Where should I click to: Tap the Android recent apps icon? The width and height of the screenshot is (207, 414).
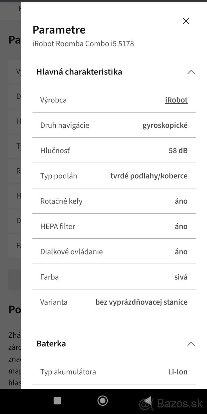(57, 401)
